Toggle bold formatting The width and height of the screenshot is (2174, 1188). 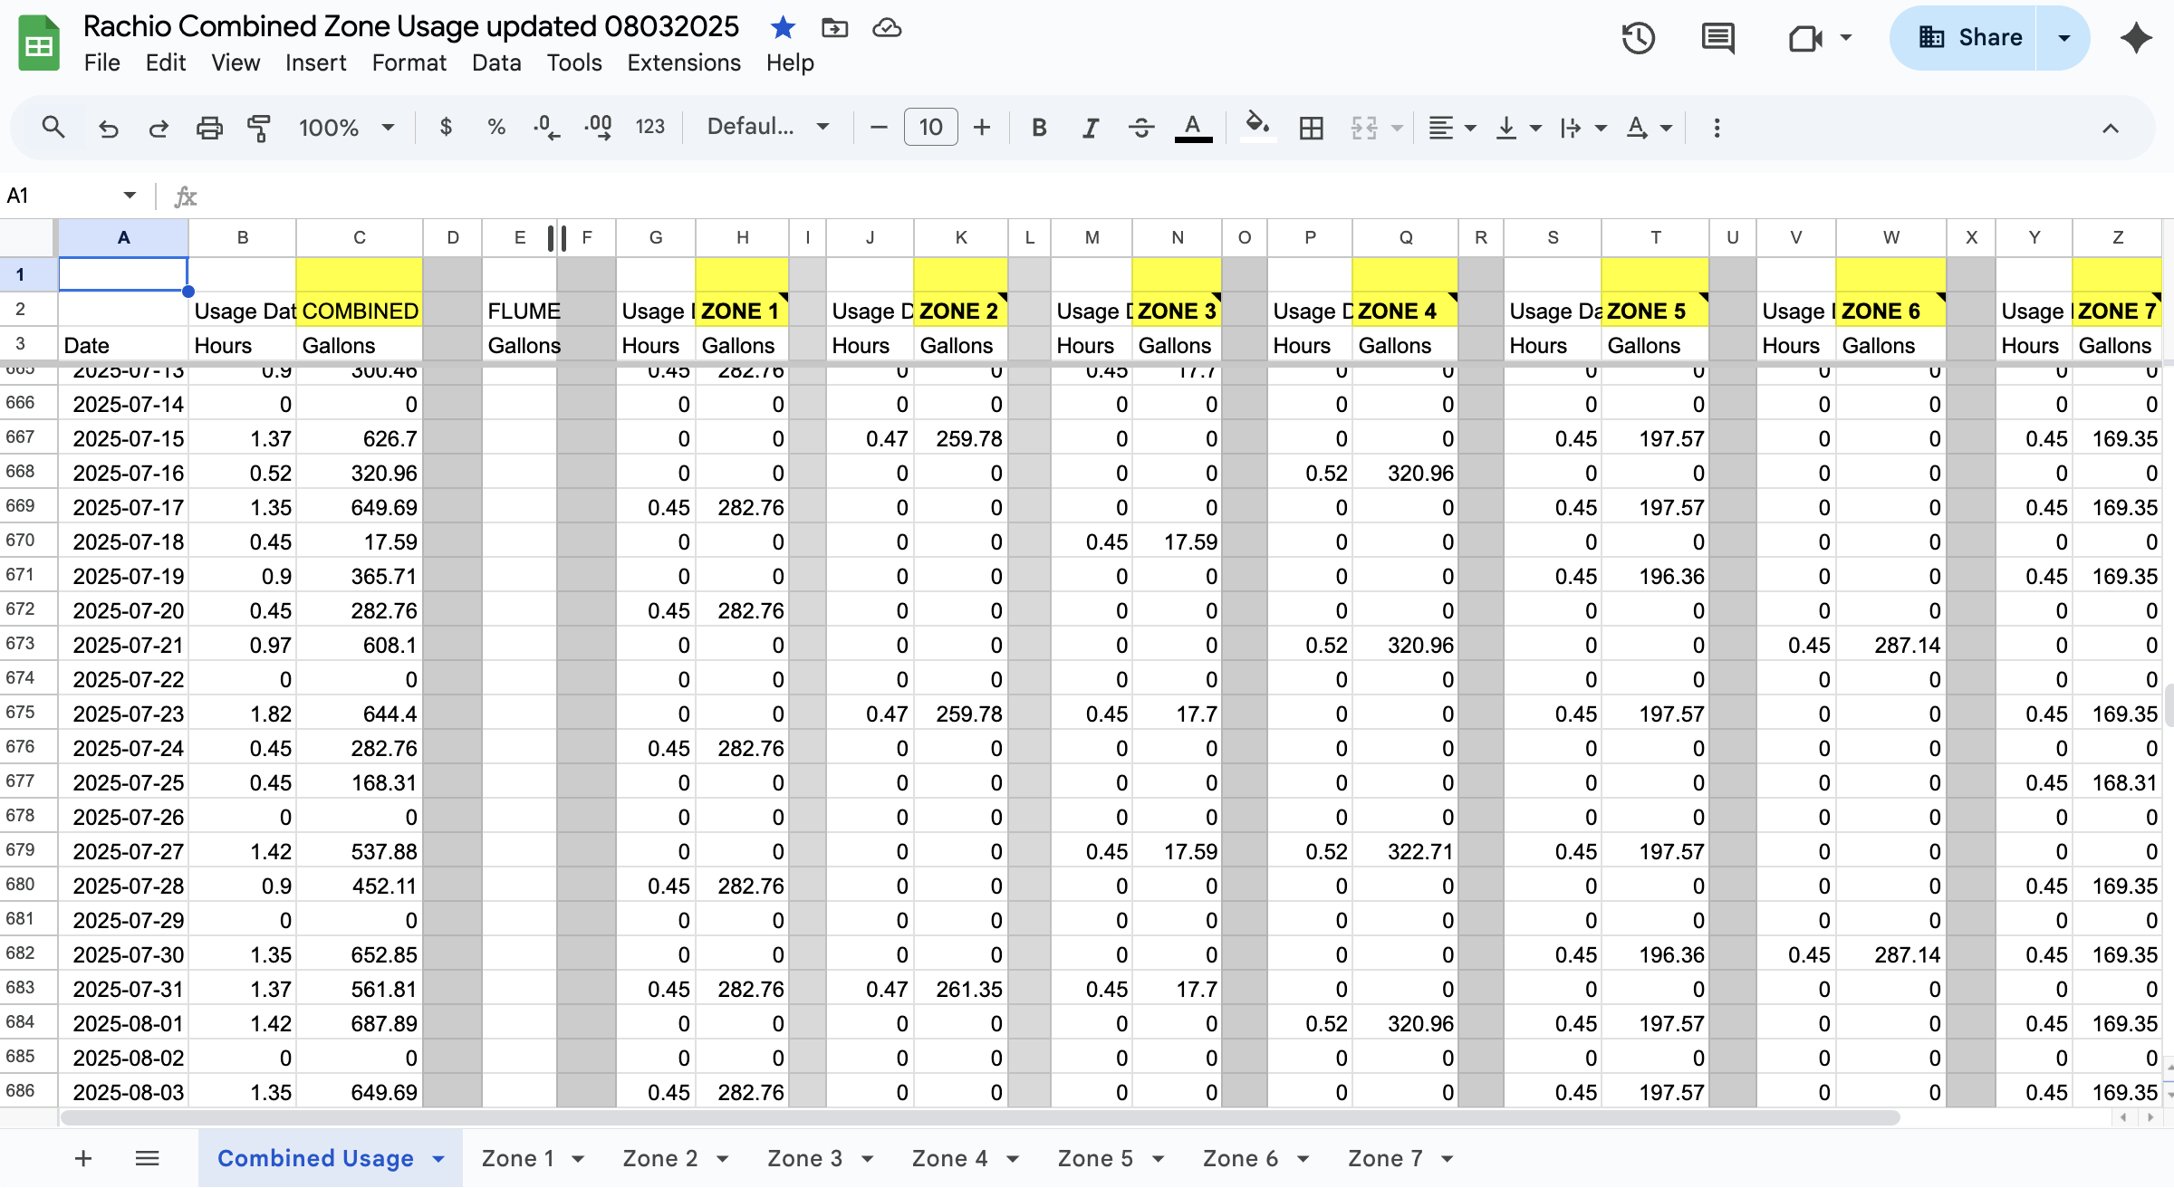[x=1039, y=128]
